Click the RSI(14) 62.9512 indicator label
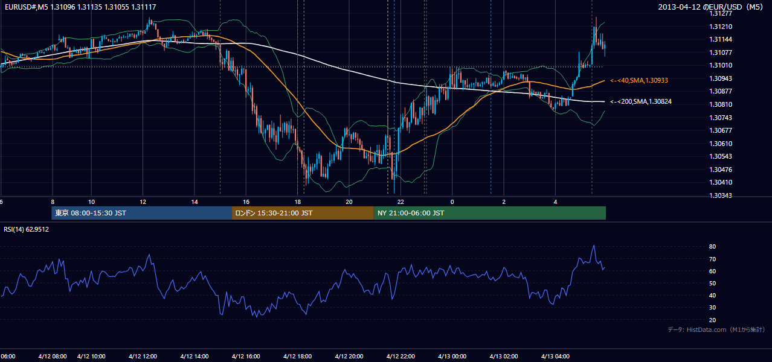 point(26,229)
